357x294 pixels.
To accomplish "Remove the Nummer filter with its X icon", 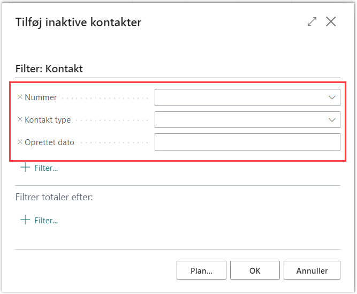I will 20,97.
